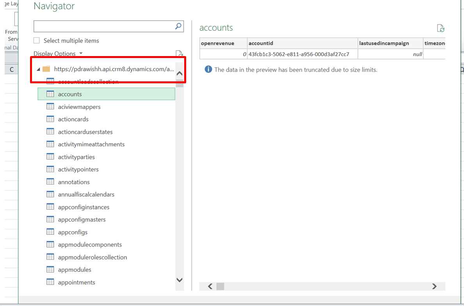The width and height of the screenshot is (464, 306).
Task: Click the annotations table icon
Action: 50,182
